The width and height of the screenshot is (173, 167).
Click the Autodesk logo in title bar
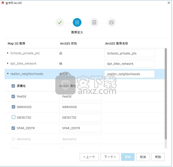(x=3, y=3)
